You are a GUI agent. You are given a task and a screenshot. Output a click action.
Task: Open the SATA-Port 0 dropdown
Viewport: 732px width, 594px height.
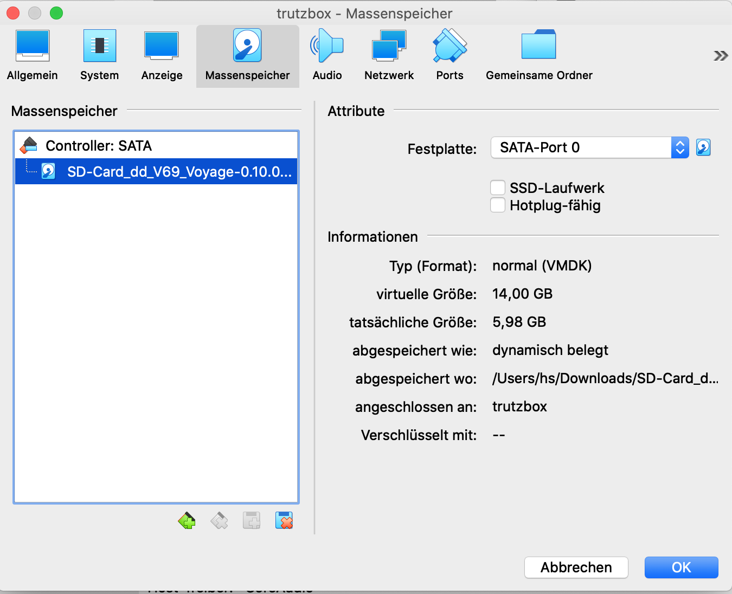pos(589,147)
